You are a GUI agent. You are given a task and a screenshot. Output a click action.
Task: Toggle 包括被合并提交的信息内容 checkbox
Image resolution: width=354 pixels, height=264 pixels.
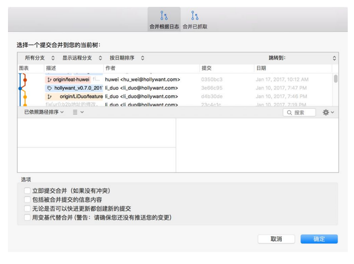pos(27,200)
